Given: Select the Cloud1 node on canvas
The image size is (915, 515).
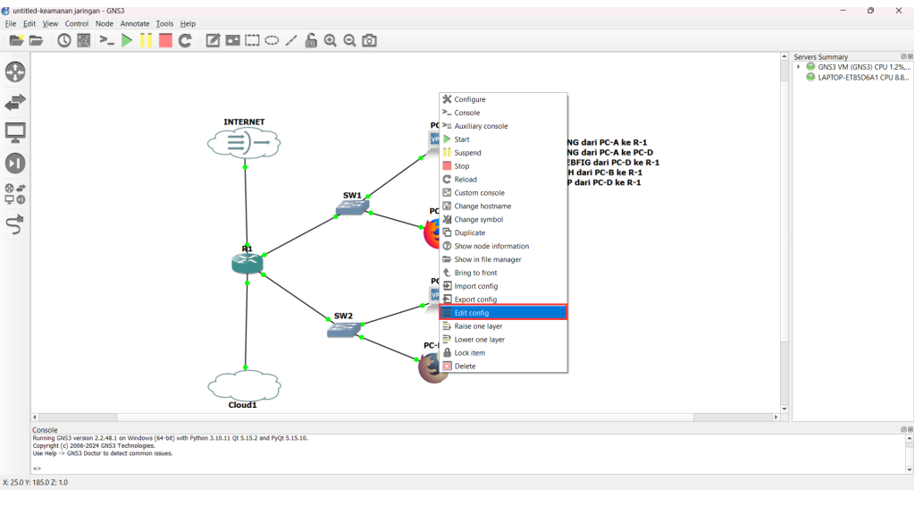Looking at the screenshot, I should point(243,385).
